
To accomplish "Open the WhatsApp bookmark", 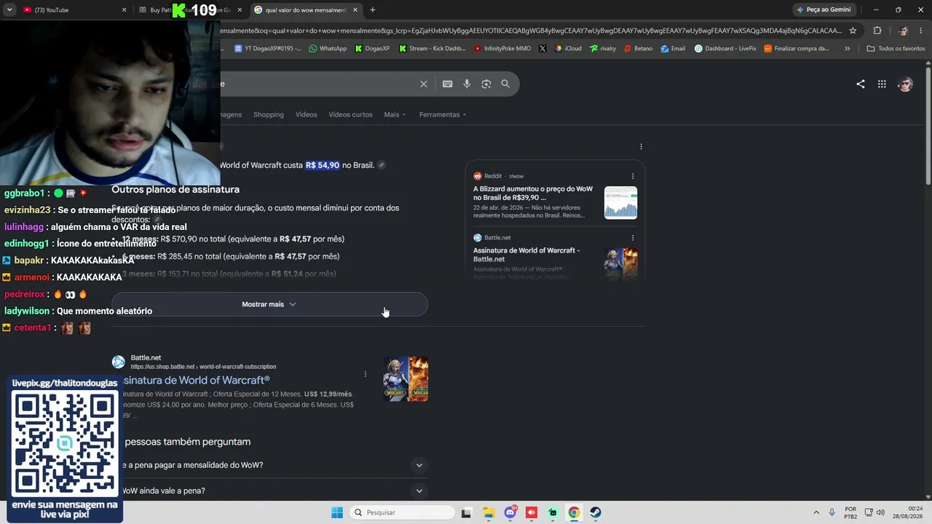I will pyautogui.click(x=328, y=49).
